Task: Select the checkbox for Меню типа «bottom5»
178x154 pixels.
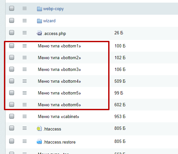Action: click(11, 93)
